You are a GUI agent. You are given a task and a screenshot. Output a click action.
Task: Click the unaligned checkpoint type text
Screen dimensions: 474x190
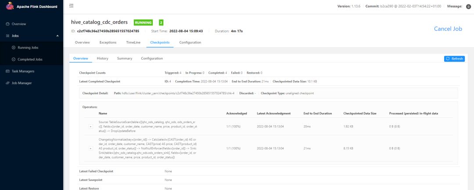click(x=301, y=94)
